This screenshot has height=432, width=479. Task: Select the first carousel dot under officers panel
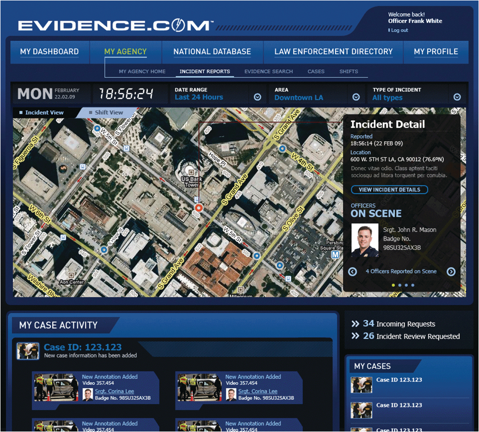click(x=393, y=284)
